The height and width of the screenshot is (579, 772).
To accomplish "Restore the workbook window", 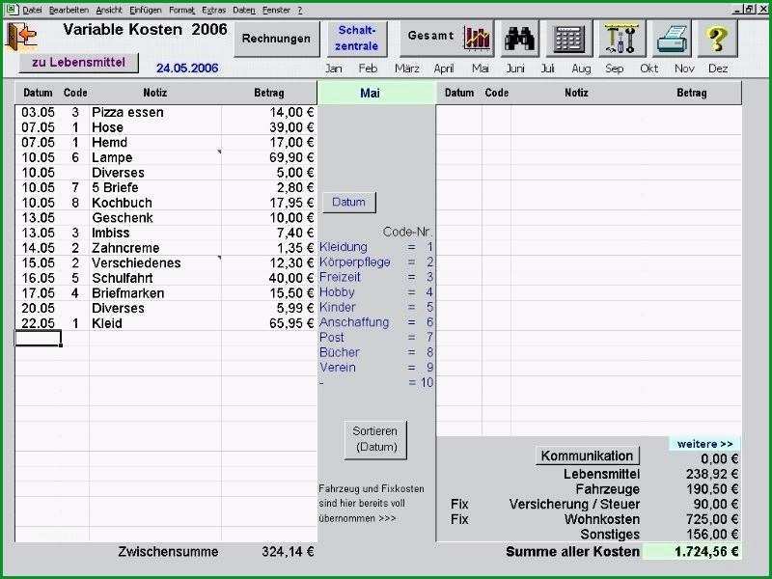I will pos(750,10).
